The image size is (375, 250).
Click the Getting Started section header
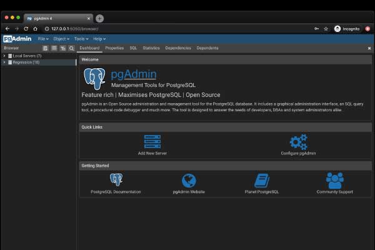[x=225, y=166]
